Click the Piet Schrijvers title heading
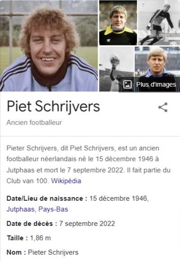Image resolution: width=180 pixels, height=261 pixels. (54, 106)
